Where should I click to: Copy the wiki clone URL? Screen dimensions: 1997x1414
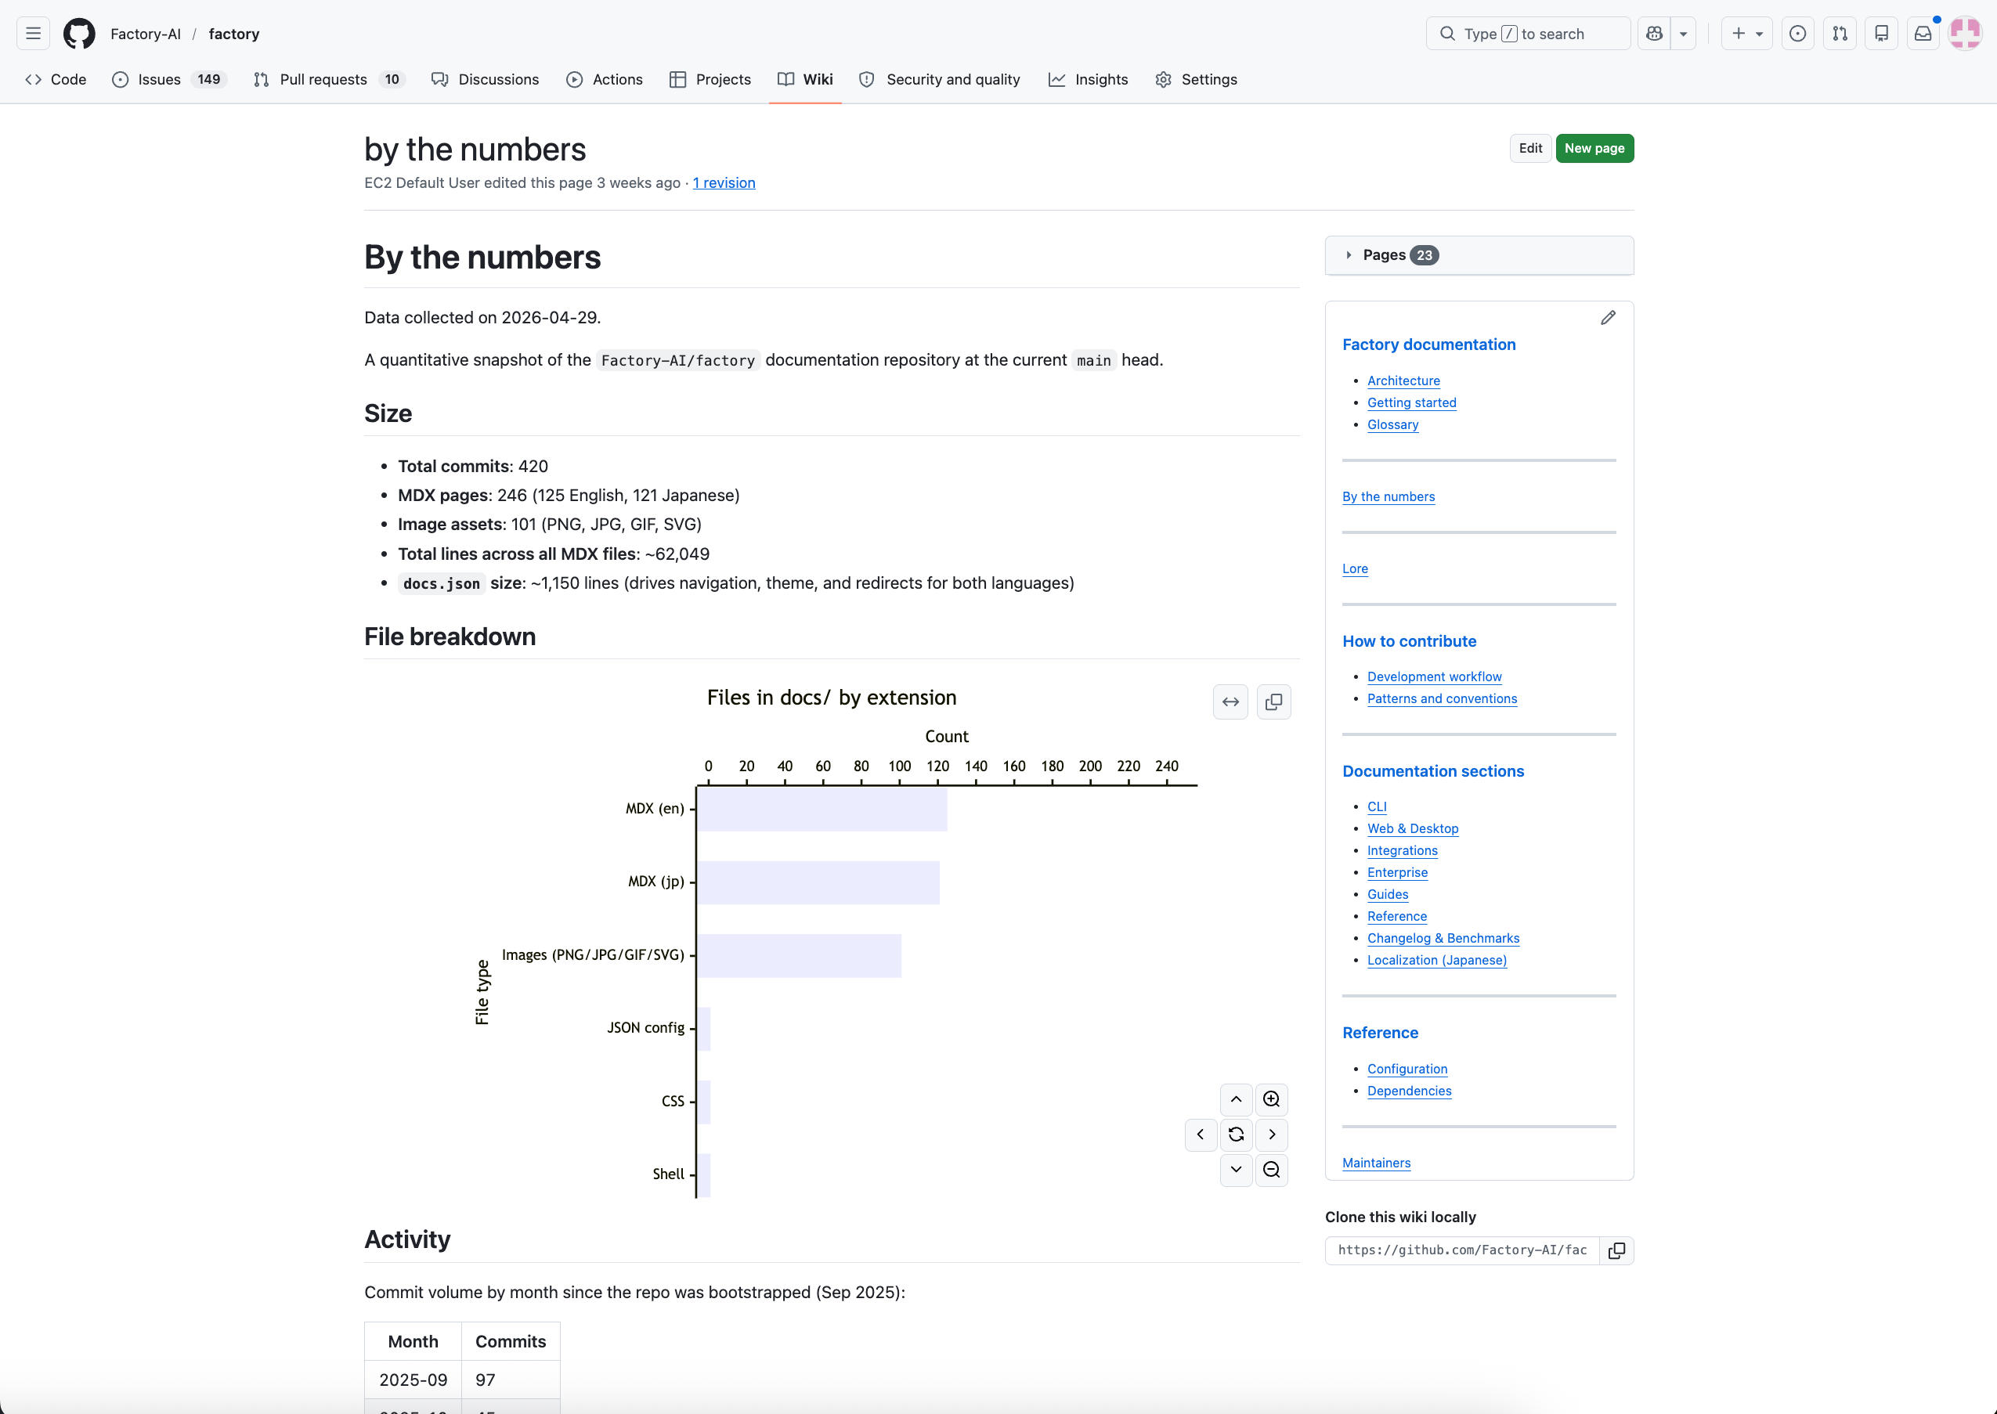pyautogui.click(x=1616, y=1250)
